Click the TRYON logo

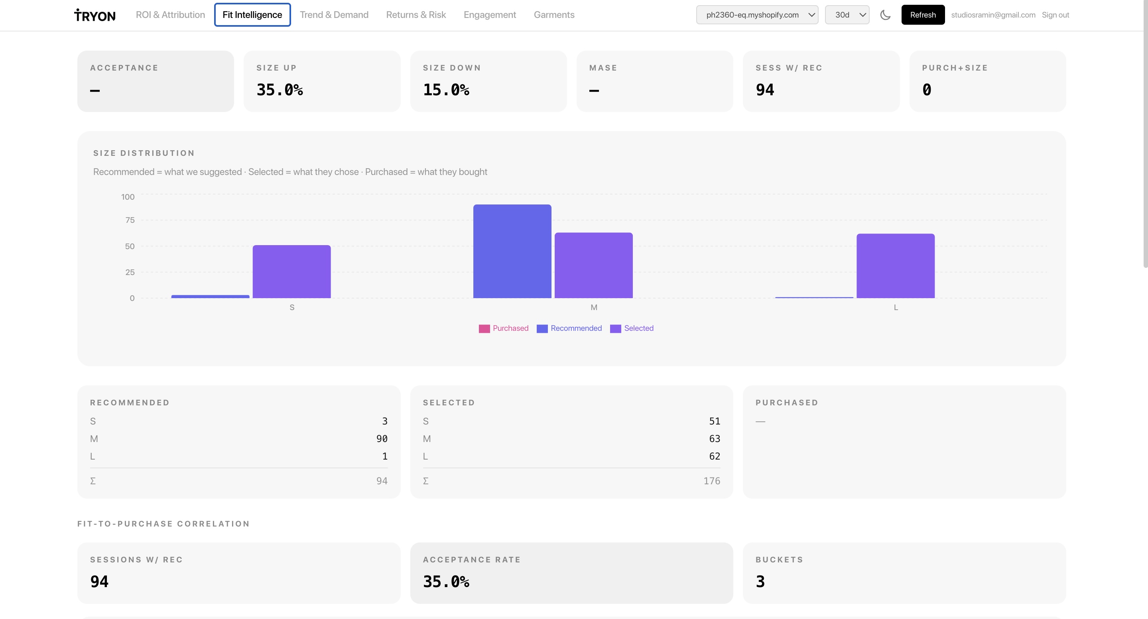(x=95, y=15)
